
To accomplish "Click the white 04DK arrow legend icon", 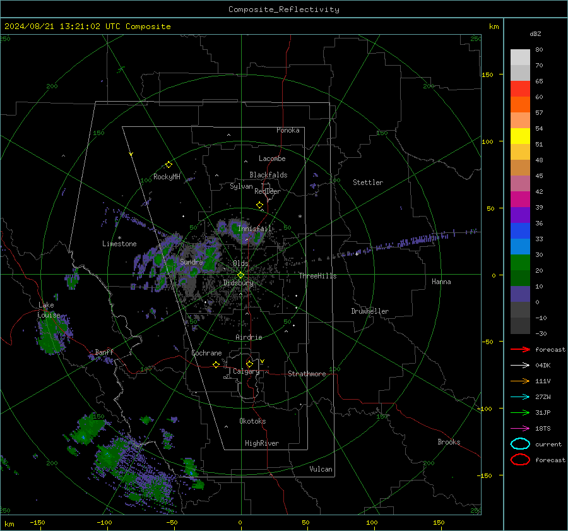I will (520, 366).
